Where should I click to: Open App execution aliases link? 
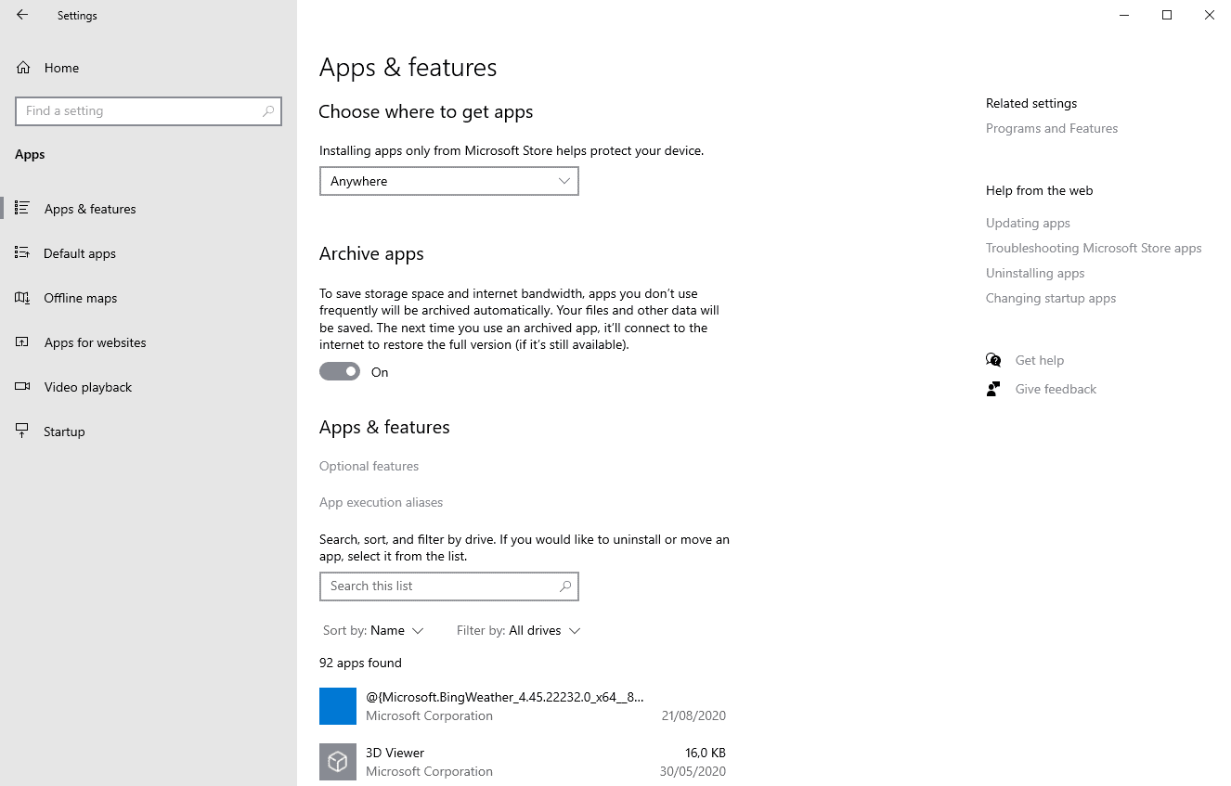[381, 502]
